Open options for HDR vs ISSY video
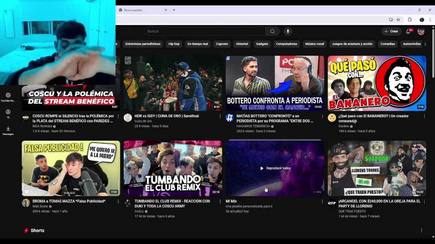The height and width of the screenshot is (244, 435). pyautogui.click(x=220, y=116)
